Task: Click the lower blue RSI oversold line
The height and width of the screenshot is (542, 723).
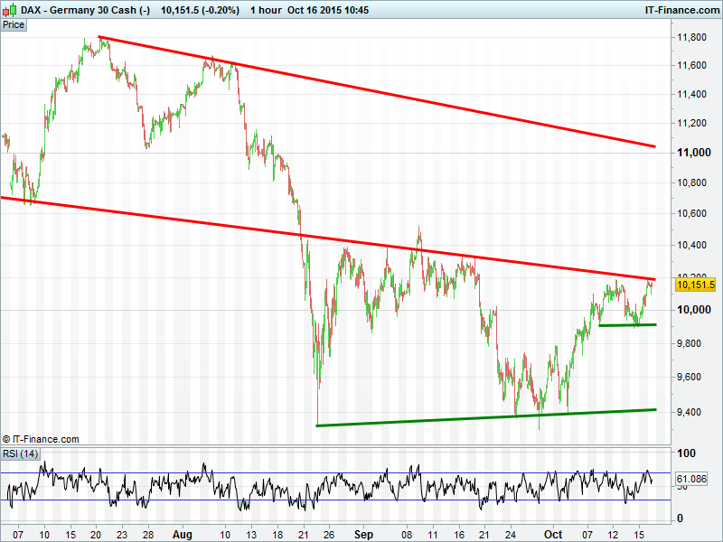Action: 335,500
